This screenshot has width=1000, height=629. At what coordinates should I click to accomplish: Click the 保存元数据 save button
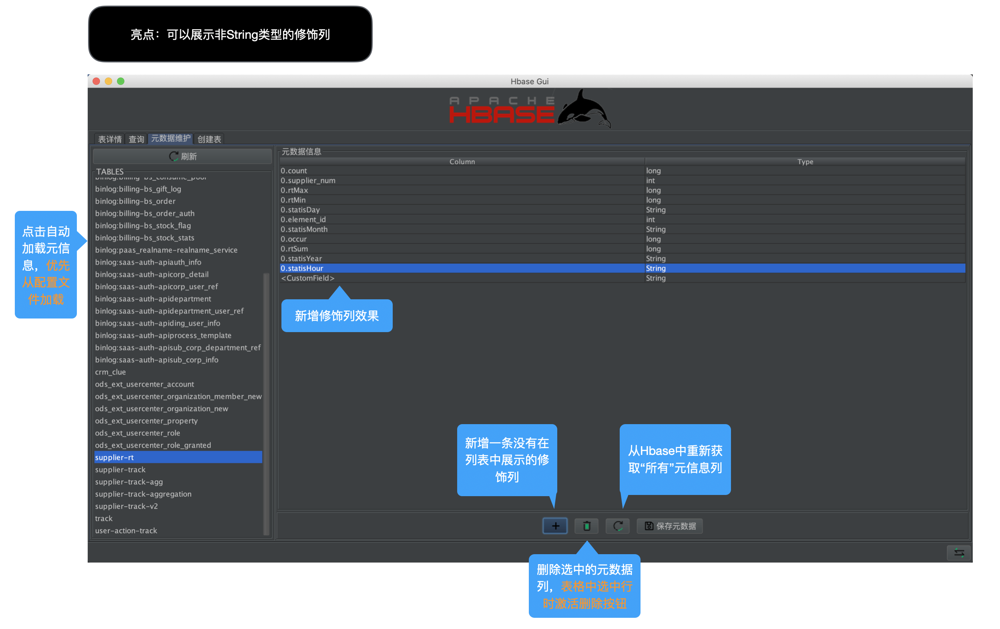click(x=670, y=526)
